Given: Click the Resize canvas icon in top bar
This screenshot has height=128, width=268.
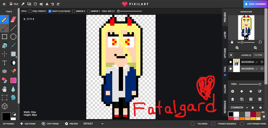Looking at the screenshot, I should tap(29, 4).
